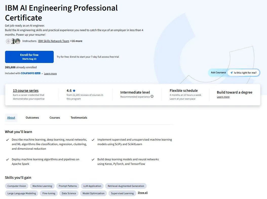Click the Ask Coursera label
267x199 pixels.
218,73
